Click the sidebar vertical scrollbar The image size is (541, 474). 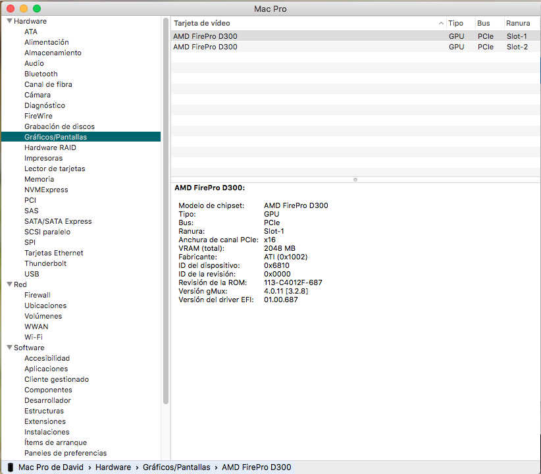tap(166, 211)
